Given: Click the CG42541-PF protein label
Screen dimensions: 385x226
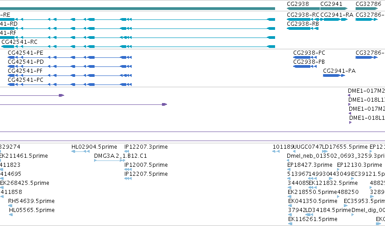Looking at the screenshot, I should [x=25, y=71].
